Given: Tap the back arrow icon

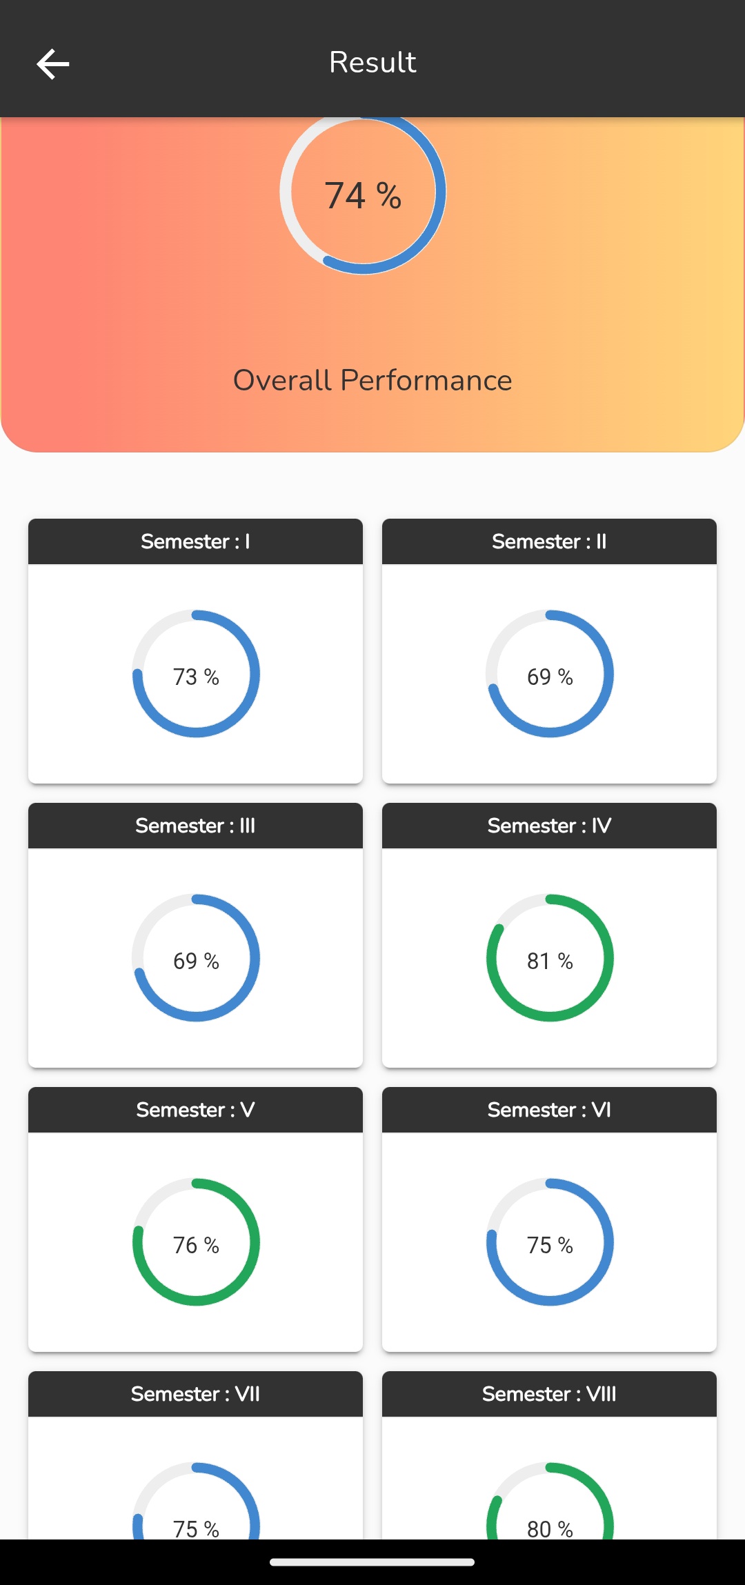Looking at the screenshot, I should (53, 64).
